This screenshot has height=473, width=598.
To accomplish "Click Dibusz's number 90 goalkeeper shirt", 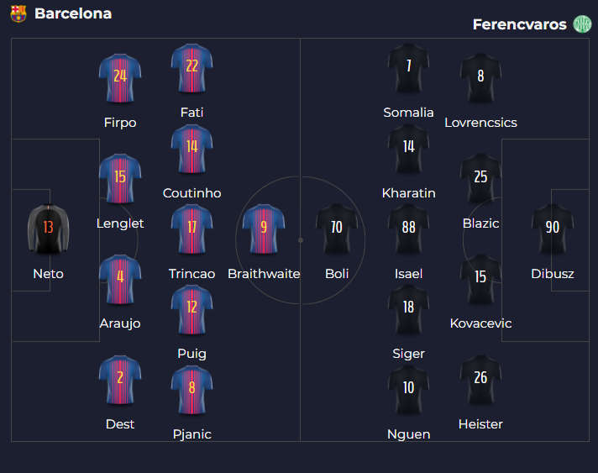I will (552, 229).
